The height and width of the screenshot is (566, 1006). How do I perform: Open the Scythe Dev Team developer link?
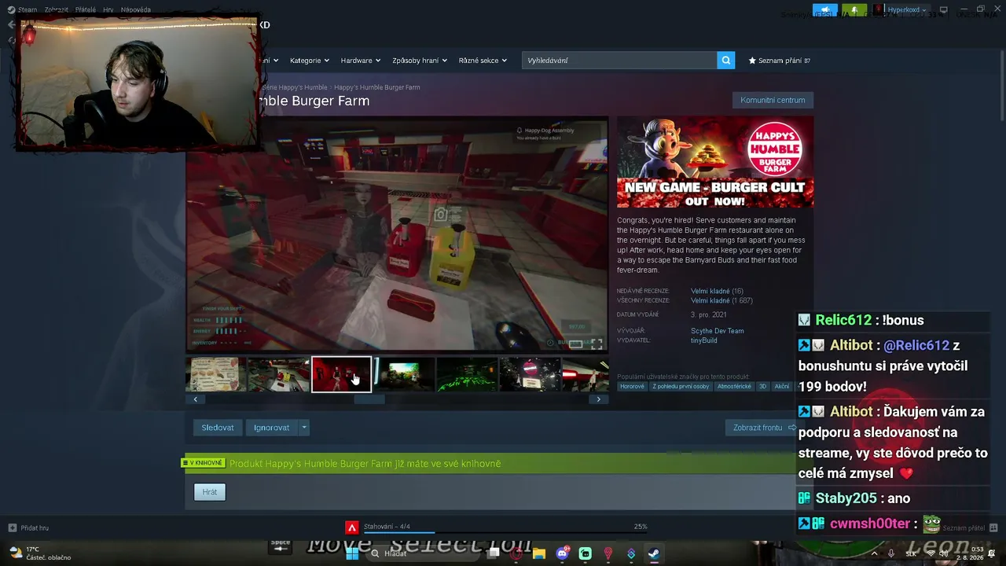[717, 331]
